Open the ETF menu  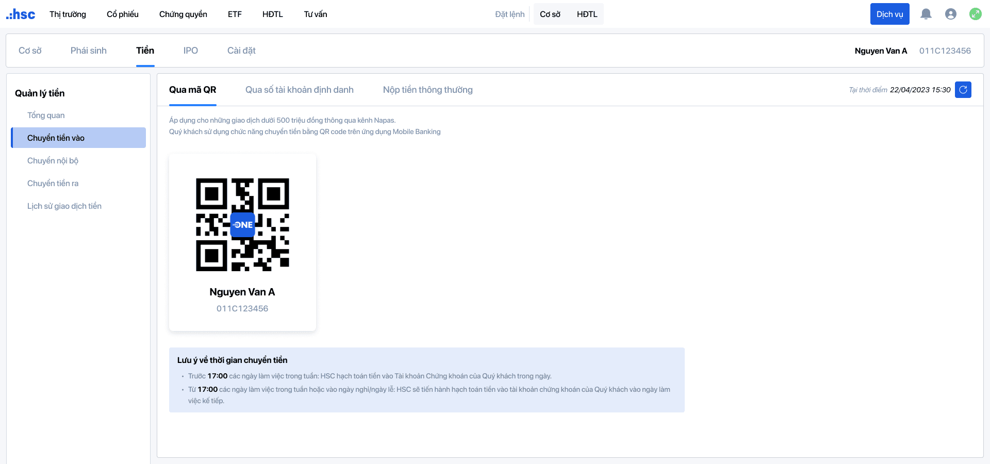(x=235, y=14)
